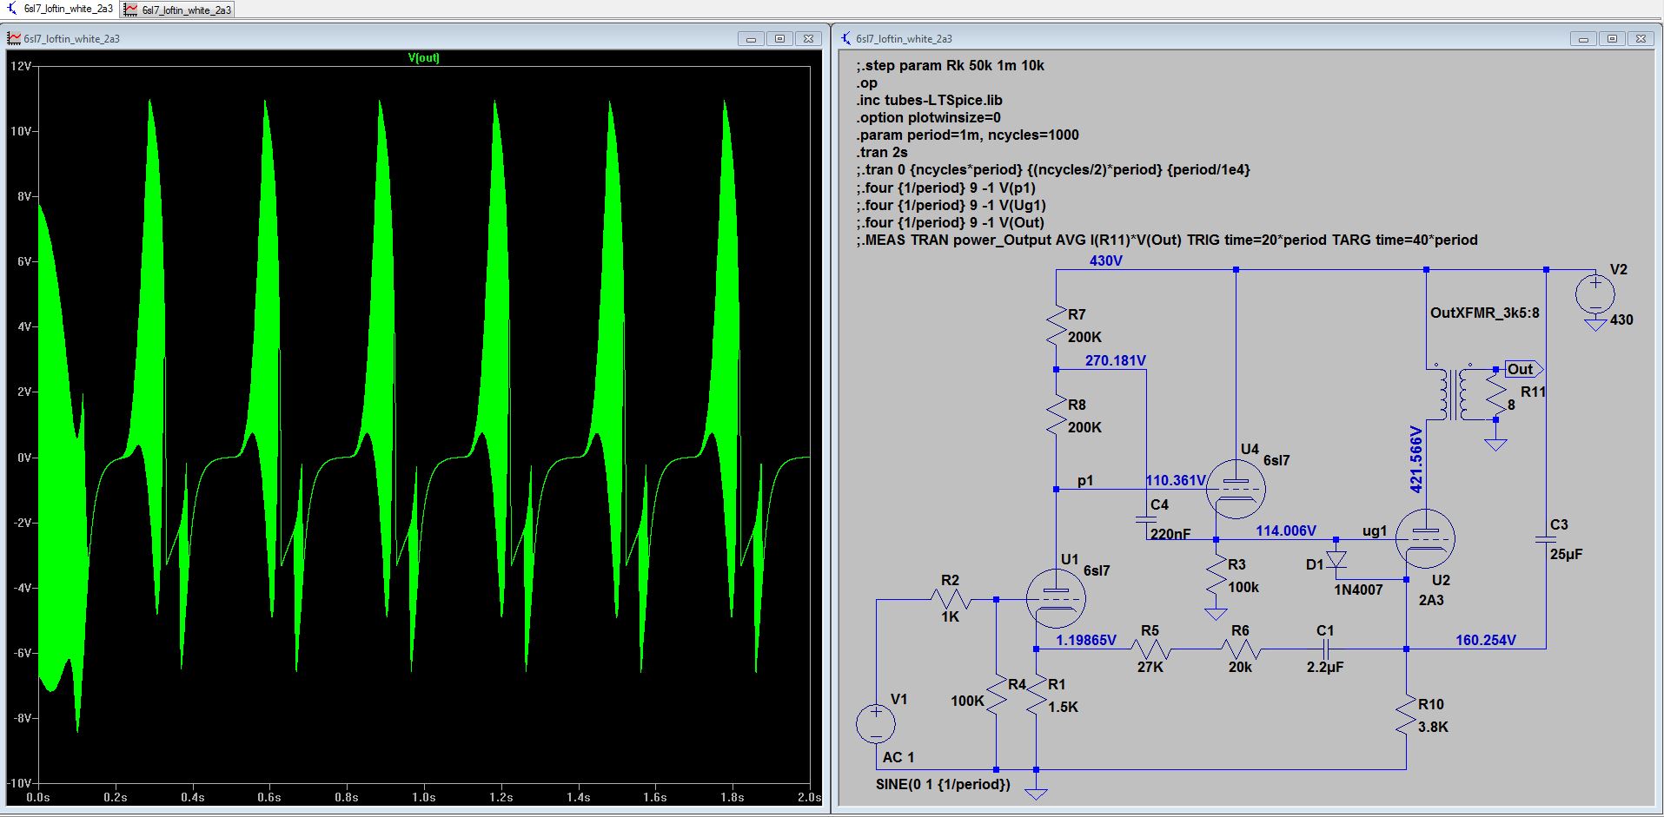
Task: Click capacitor C1 2.2µF symbol
Action: (x=1325, y=649)
